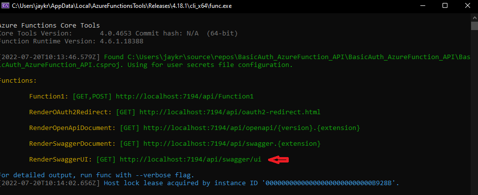Open the oauth2-redirect.html URL
Viewport: 478px width, 195px height.
point(230,112)
